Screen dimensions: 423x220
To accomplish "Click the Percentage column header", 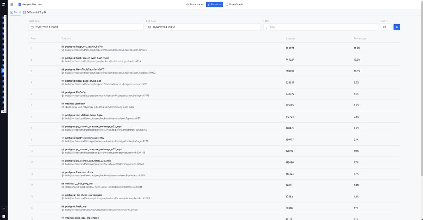I will [360, 38].
